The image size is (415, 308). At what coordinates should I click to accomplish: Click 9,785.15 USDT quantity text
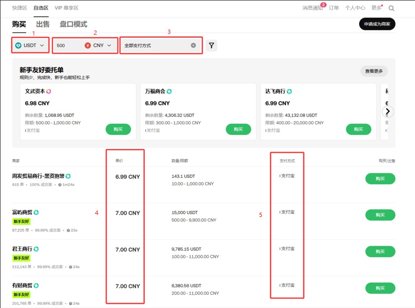click(187, 249)
